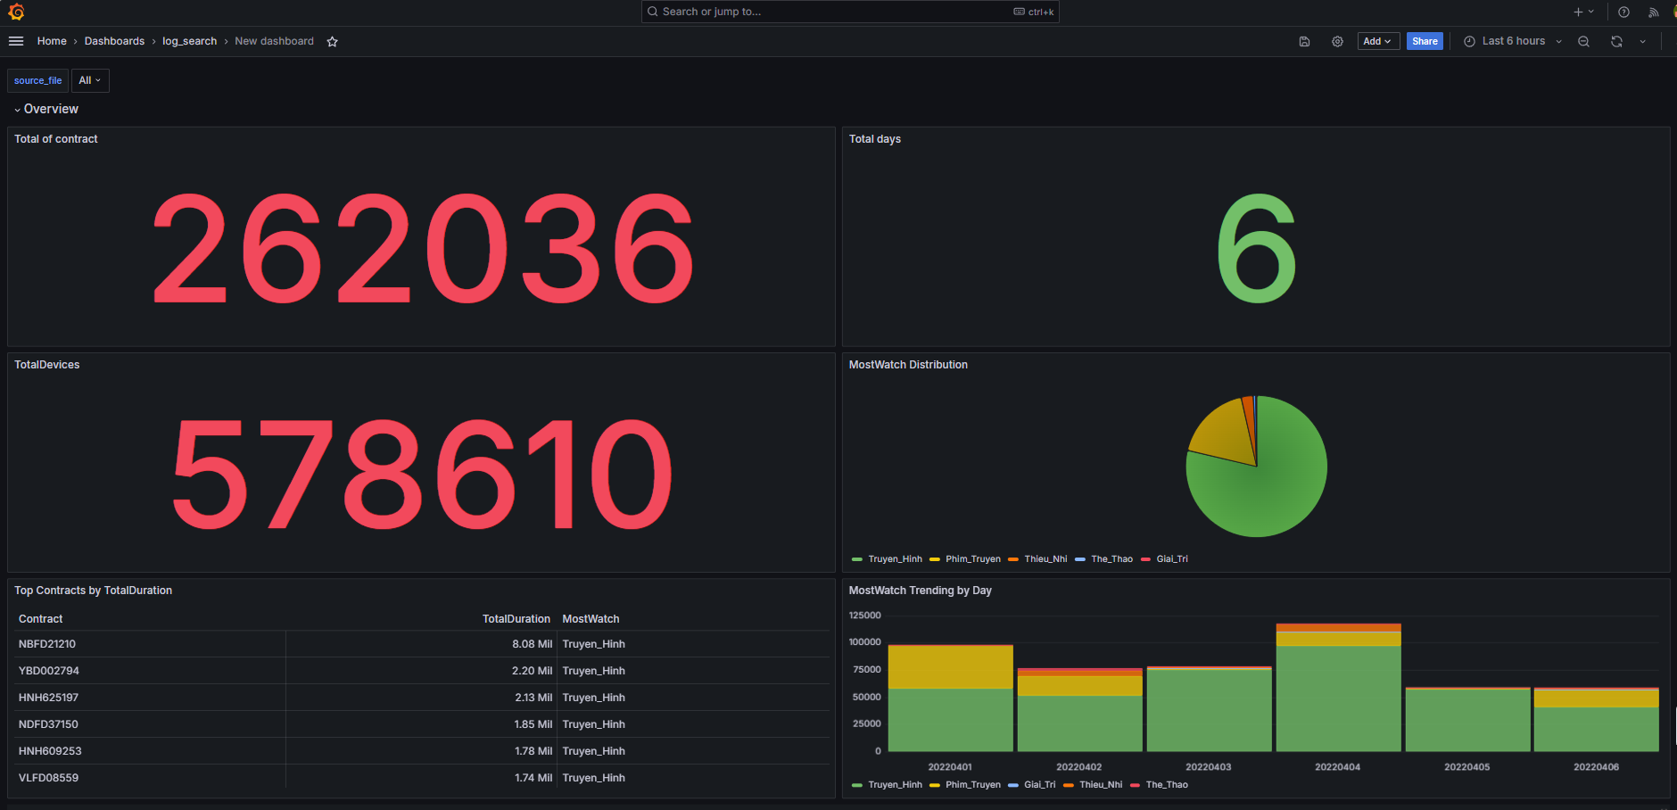Screen dimensions: 1677x810
Task: Go to Home breadcrumb
Action: click(52, 41)
